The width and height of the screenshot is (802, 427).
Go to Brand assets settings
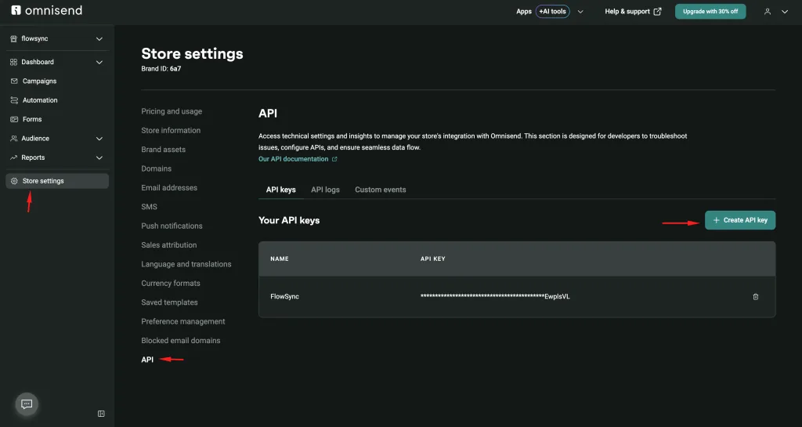coord(163,150)
